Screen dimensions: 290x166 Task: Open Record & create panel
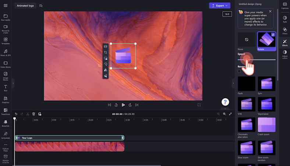6,29
